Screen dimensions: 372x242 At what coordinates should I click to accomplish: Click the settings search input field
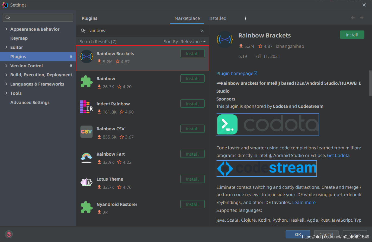coord(38,18)
